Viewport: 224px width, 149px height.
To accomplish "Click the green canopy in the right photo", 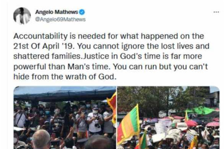I will point(201,111).
